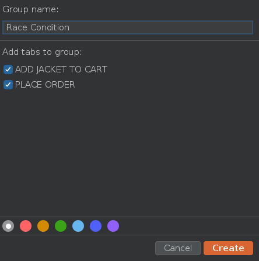Uncheck the PLACE ORDER checkbox
This screenshot has width=259, height=261.
click(8, 85)
